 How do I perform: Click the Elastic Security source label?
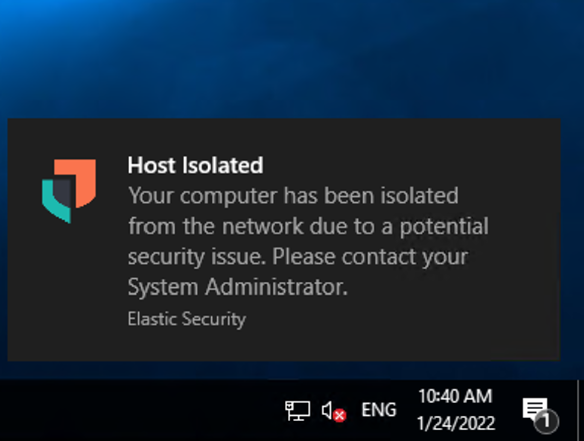click(x=187, y=319)
